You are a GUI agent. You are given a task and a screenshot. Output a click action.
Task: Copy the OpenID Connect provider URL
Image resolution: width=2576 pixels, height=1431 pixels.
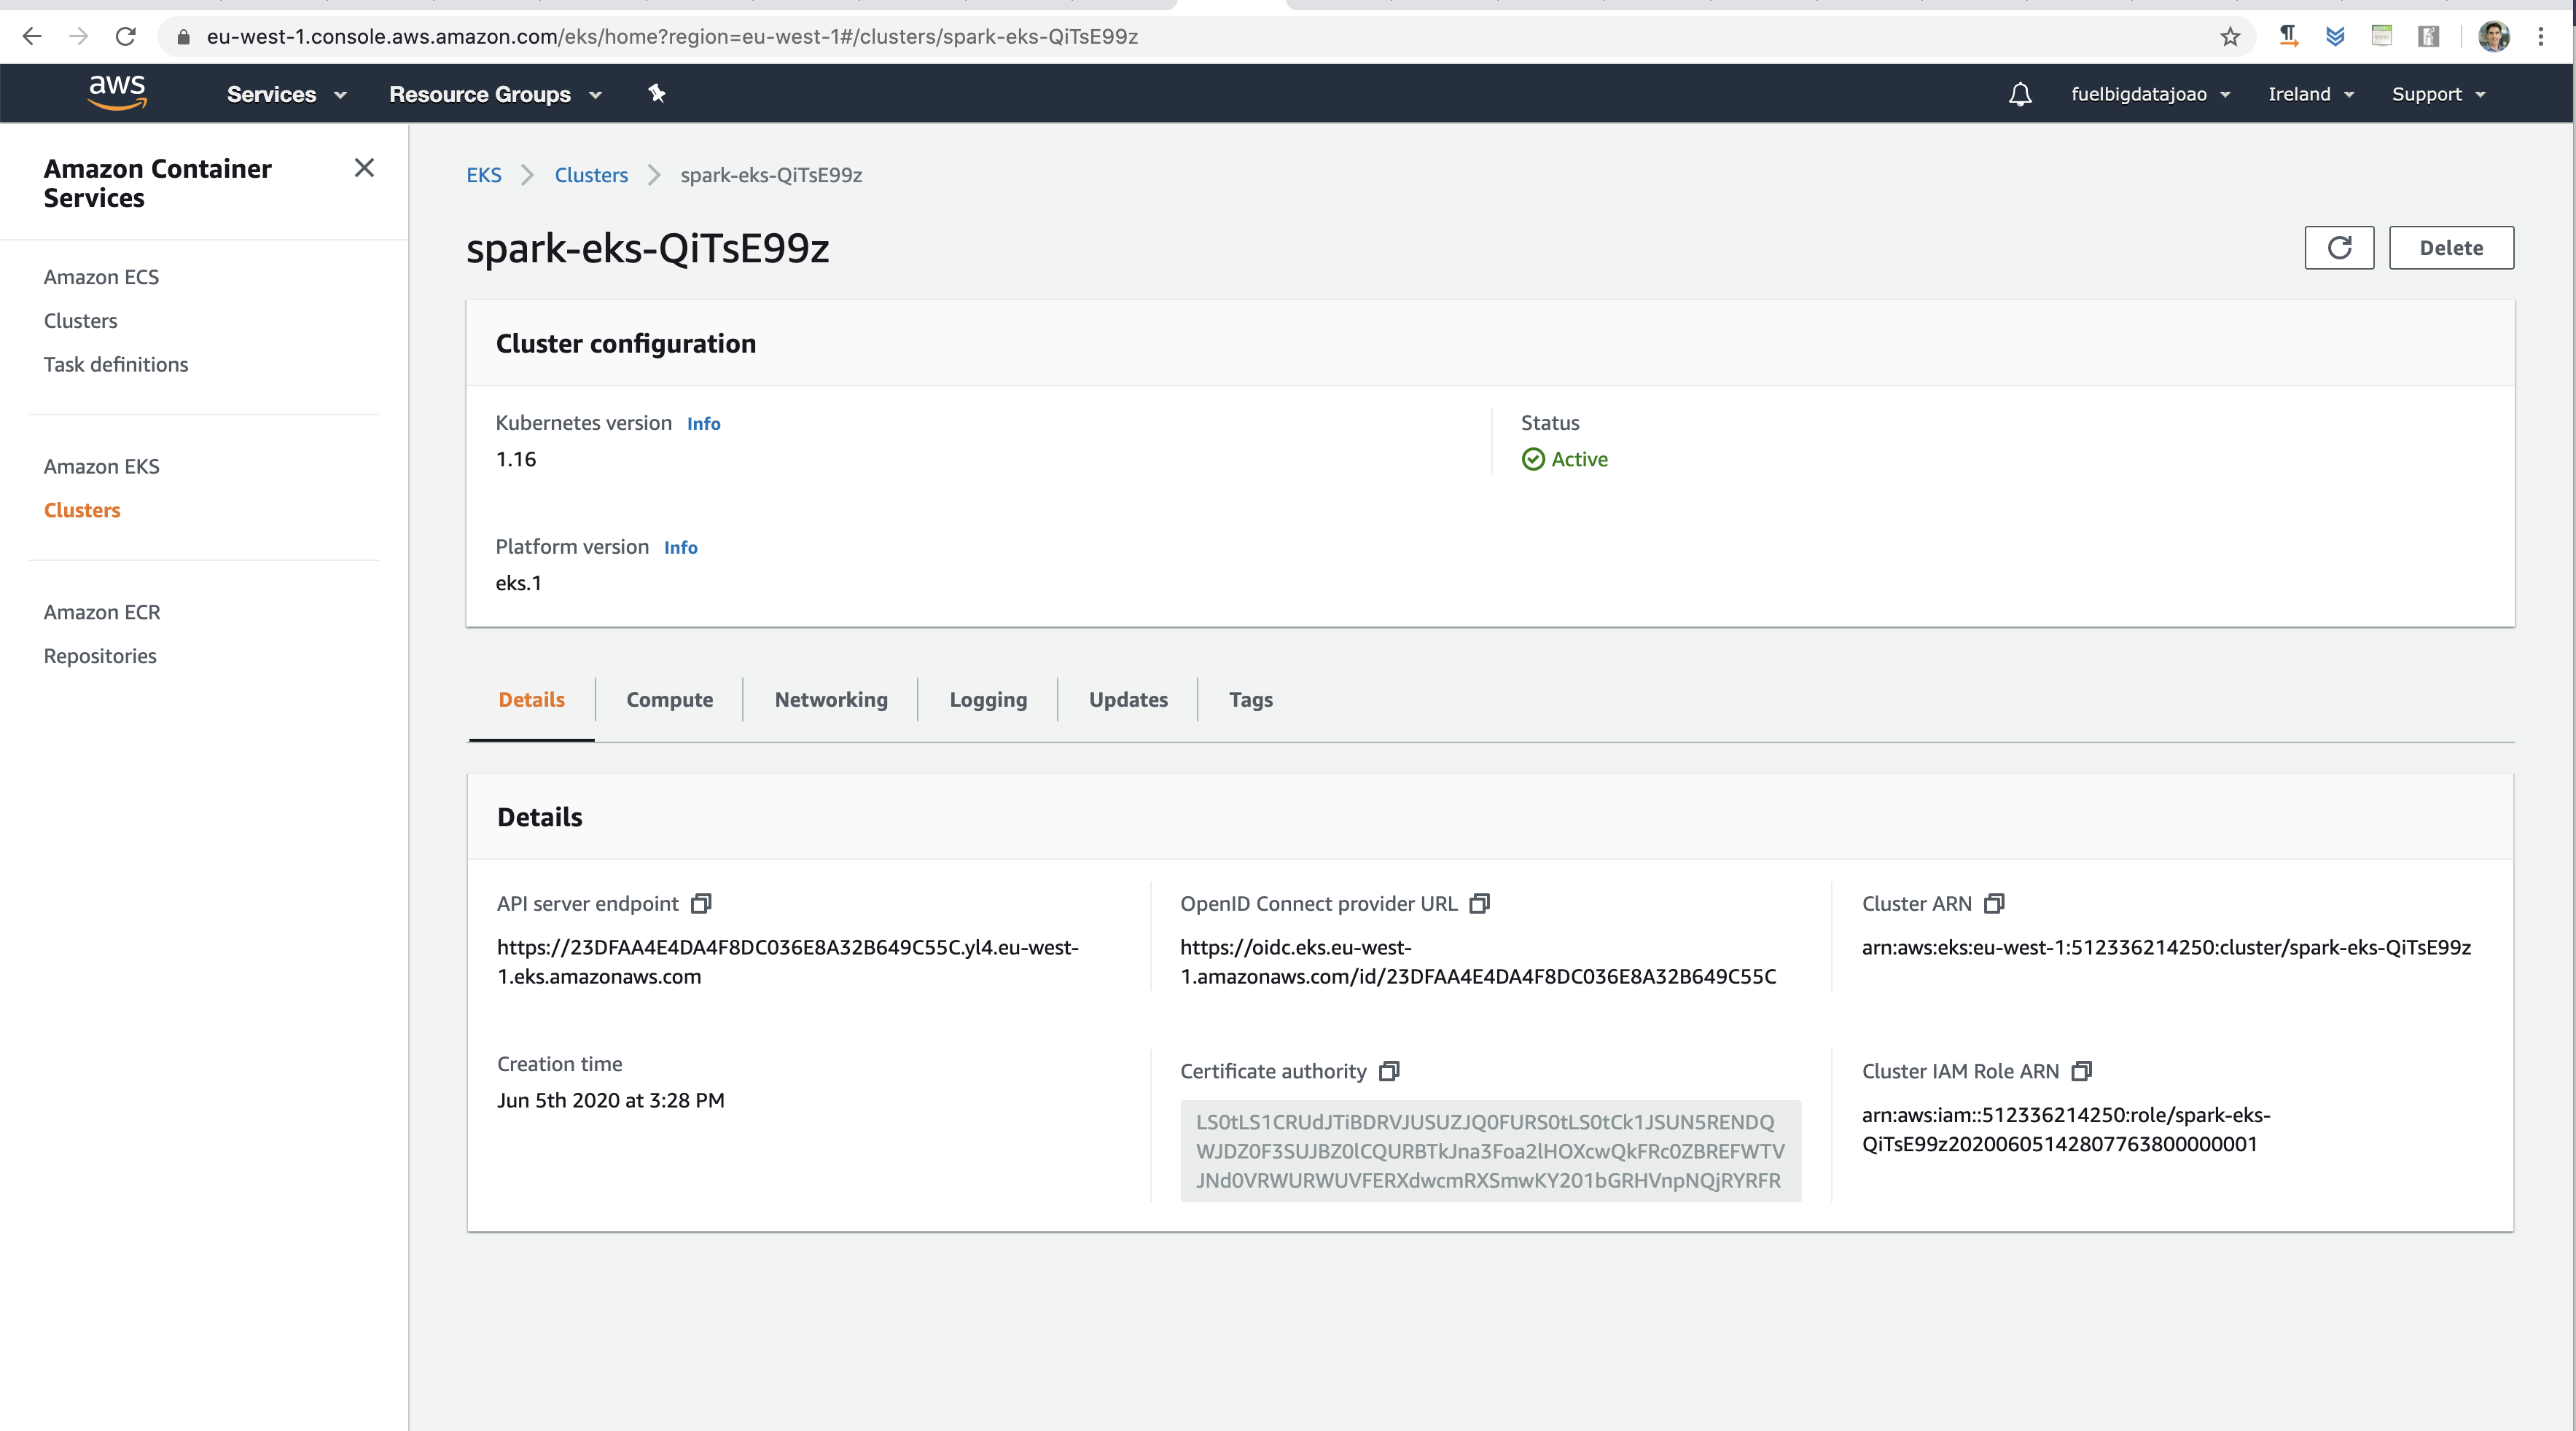pos(1480,903)
